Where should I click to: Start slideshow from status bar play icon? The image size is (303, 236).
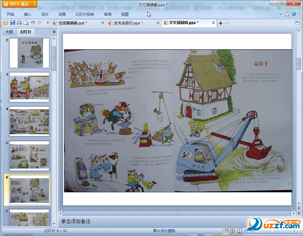pyautogui.click(x=239, y=230)
